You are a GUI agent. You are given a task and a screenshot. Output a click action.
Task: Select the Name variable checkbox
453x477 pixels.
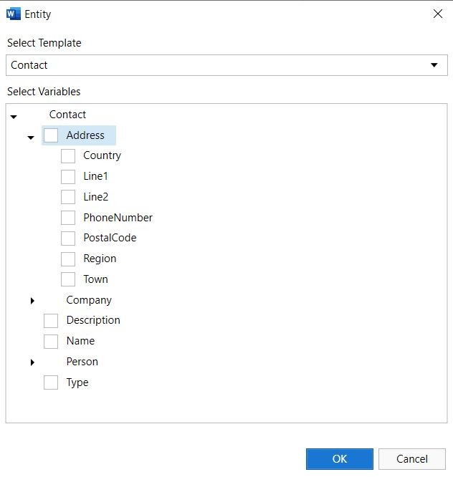point(51,341)
